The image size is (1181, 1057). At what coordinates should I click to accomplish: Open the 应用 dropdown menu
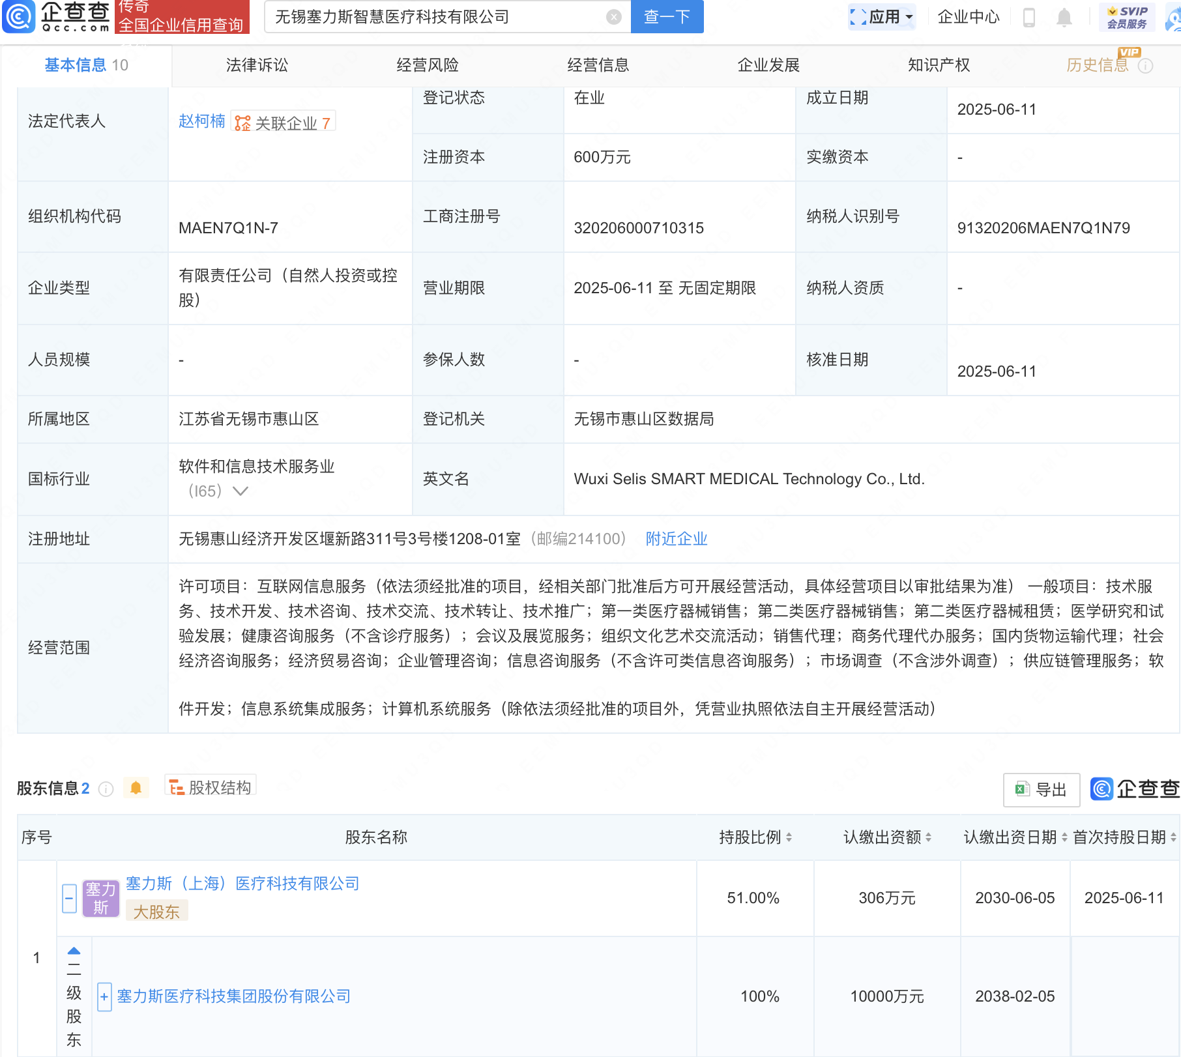coord(882,17)
